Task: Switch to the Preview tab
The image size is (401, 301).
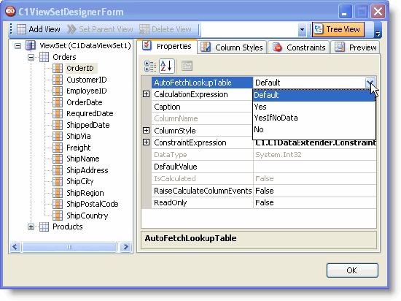Action: pyautogui.click(x=356, y=47)
